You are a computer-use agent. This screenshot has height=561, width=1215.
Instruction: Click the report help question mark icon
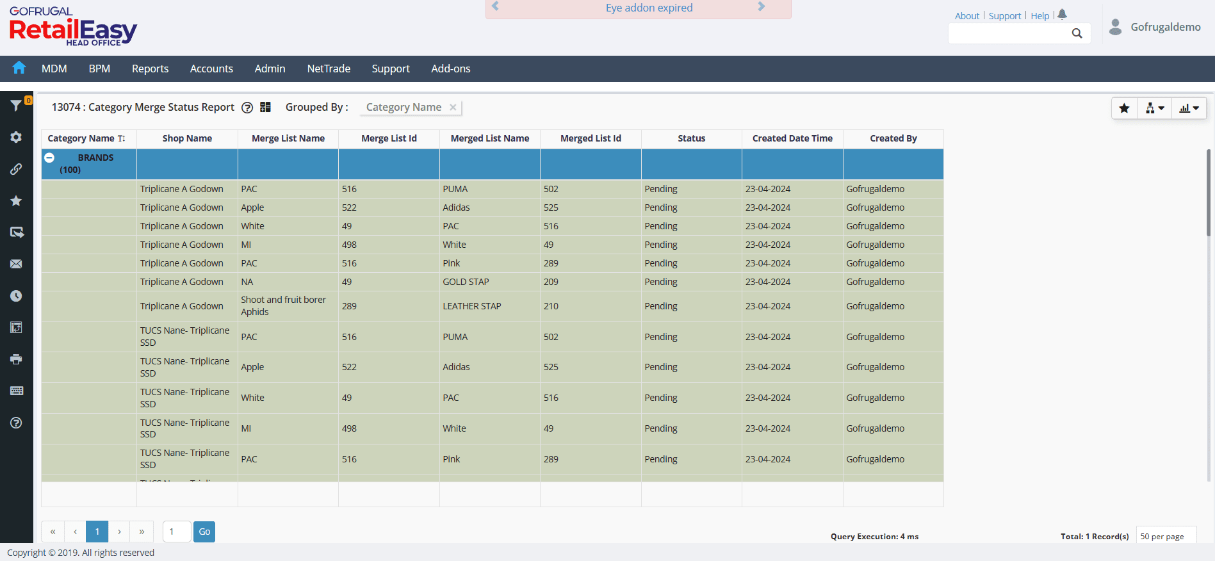[247, 108]
